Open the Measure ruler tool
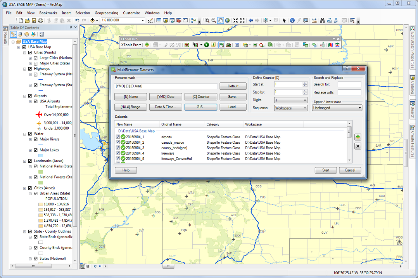The width and height of the screenshot is (418, 278). tap(314, 20)
